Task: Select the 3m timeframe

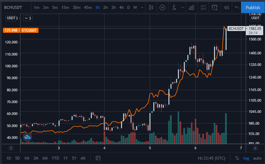Action: click(x=46, y=7)
